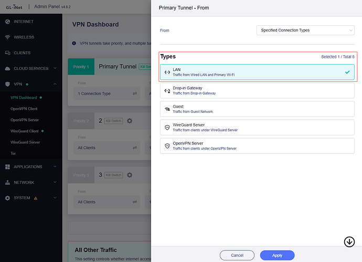Click the VPN shield icon in sidebar
Screen dimensions: 362x262
[8, 84]
